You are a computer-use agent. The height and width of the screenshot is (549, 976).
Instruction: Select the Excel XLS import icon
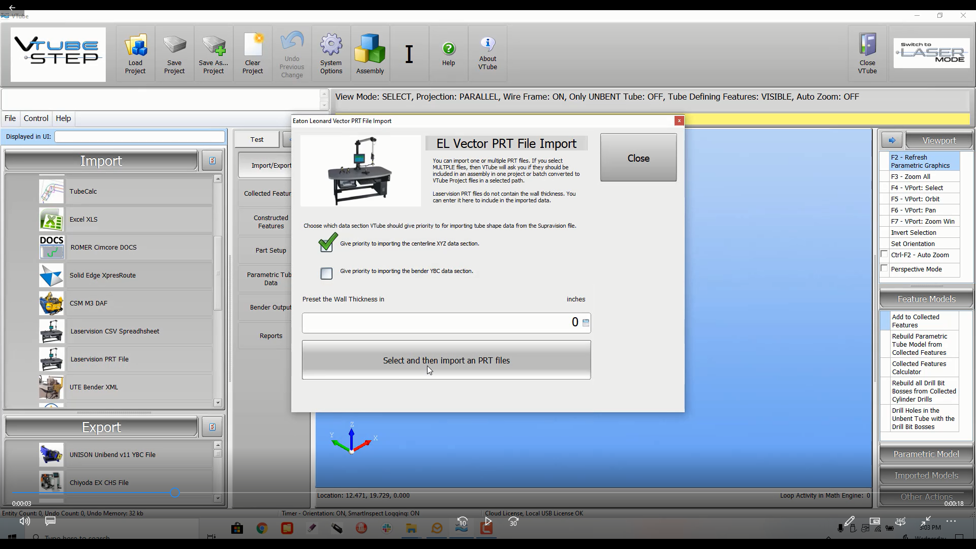click(x=51, y=220)
